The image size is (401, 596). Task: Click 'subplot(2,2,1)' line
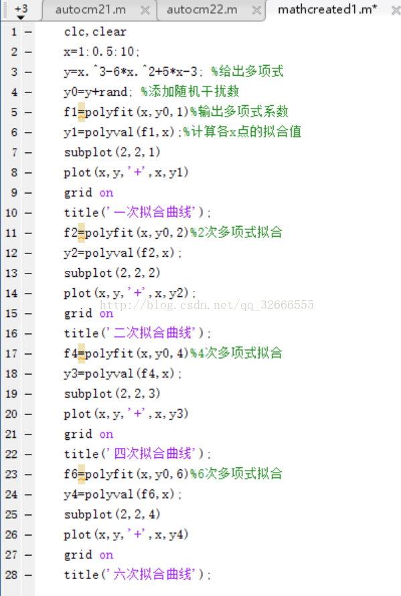[x=112, y=152]
